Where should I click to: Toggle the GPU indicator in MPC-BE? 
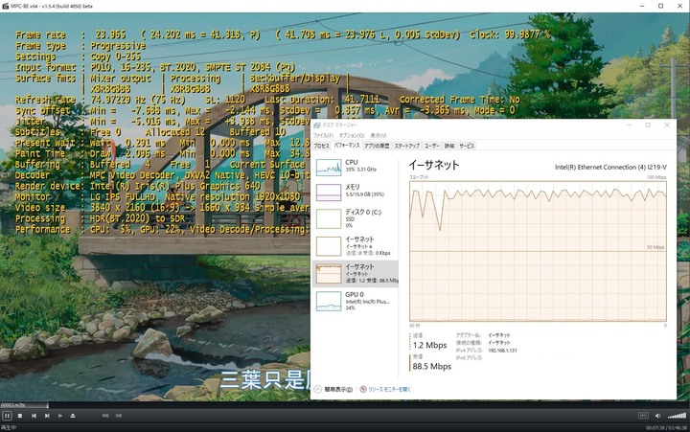point(643,416)
